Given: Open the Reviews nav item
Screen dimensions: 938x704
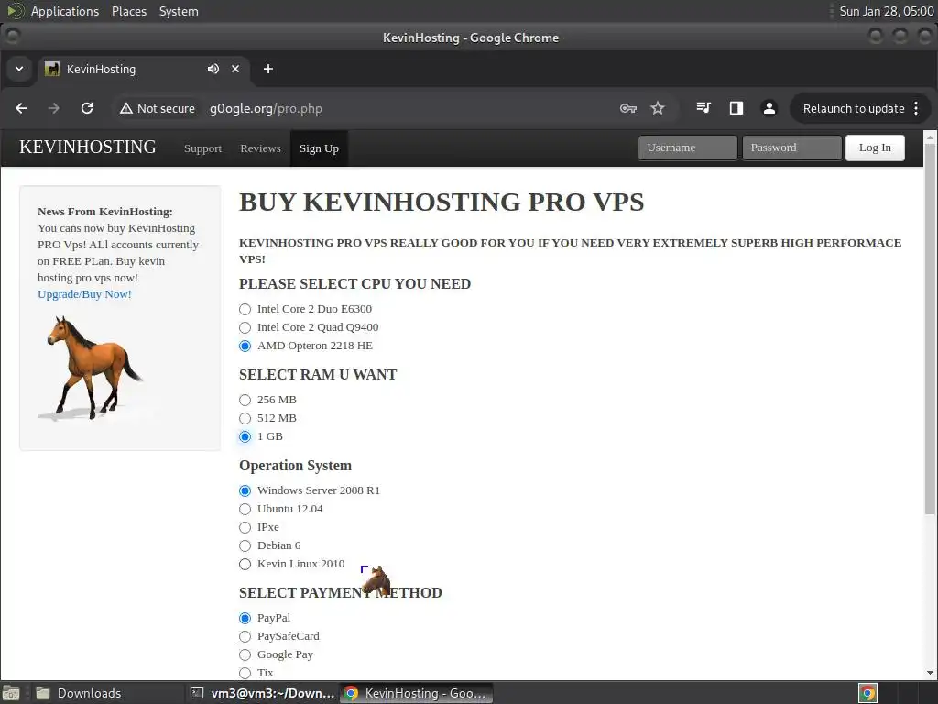Looking at the screenshot, I should point(260,148).
